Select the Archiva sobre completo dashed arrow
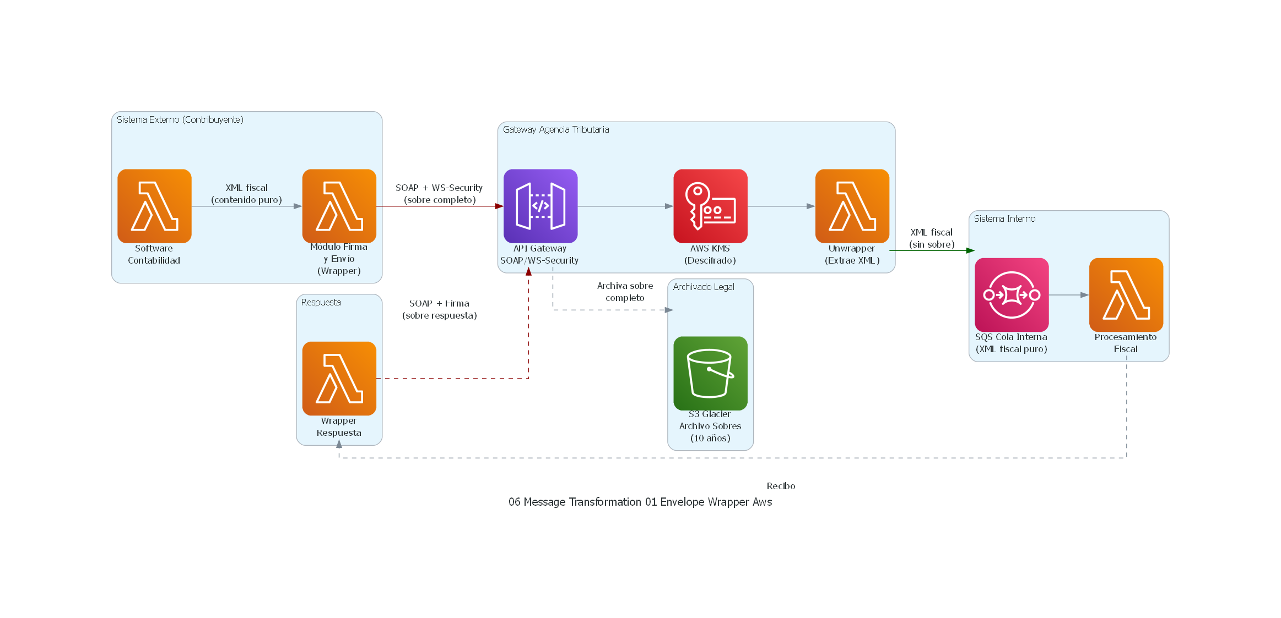This screenshot has height=618, width=1281. tap(624, 292)
